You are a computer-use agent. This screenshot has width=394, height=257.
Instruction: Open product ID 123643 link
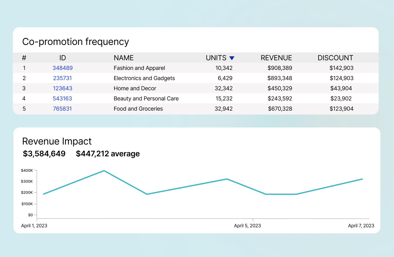62,88
